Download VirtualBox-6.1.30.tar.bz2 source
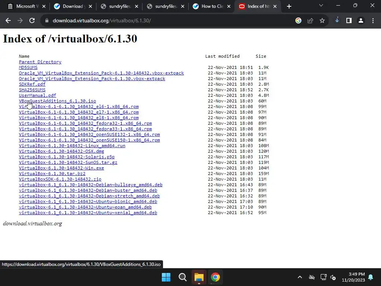This screenshot has height=286, width=381. [x=52, y=174]
